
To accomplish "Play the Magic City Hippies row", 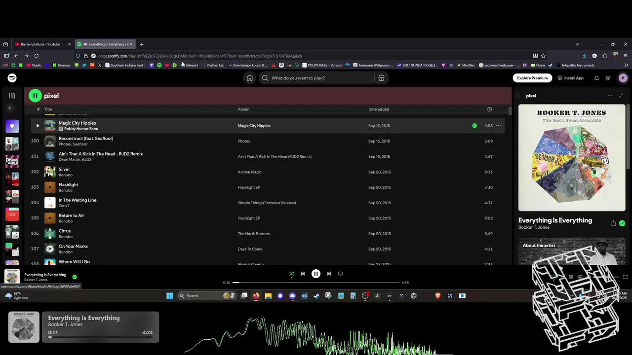I will 38,126.
